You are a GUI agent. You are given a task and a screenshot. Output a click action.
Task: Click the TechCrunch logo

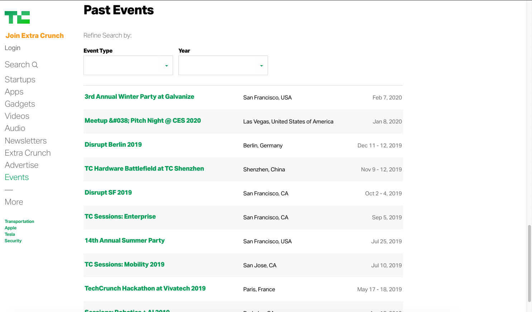[17, 18]
